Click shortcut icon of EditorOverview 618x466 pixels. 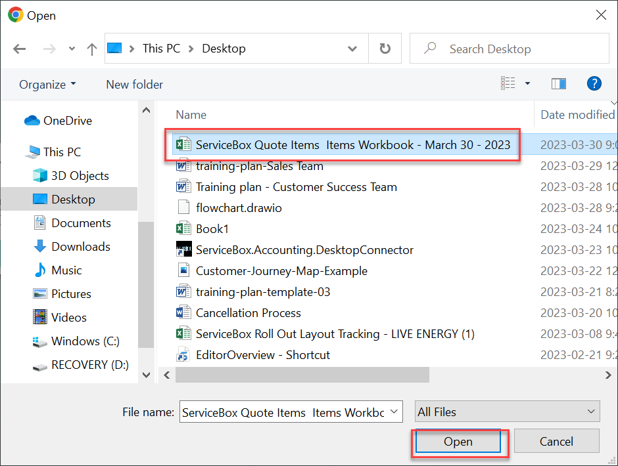pos(183,354)
